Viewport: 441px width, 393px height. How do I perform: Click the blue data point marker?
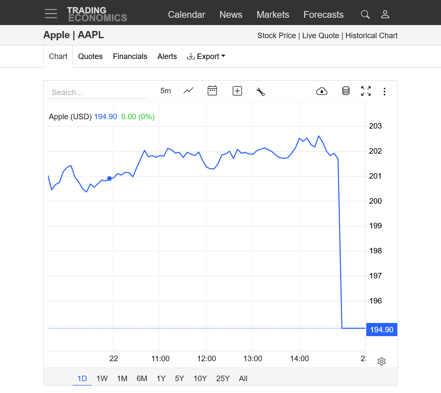(x=110, y=178)
